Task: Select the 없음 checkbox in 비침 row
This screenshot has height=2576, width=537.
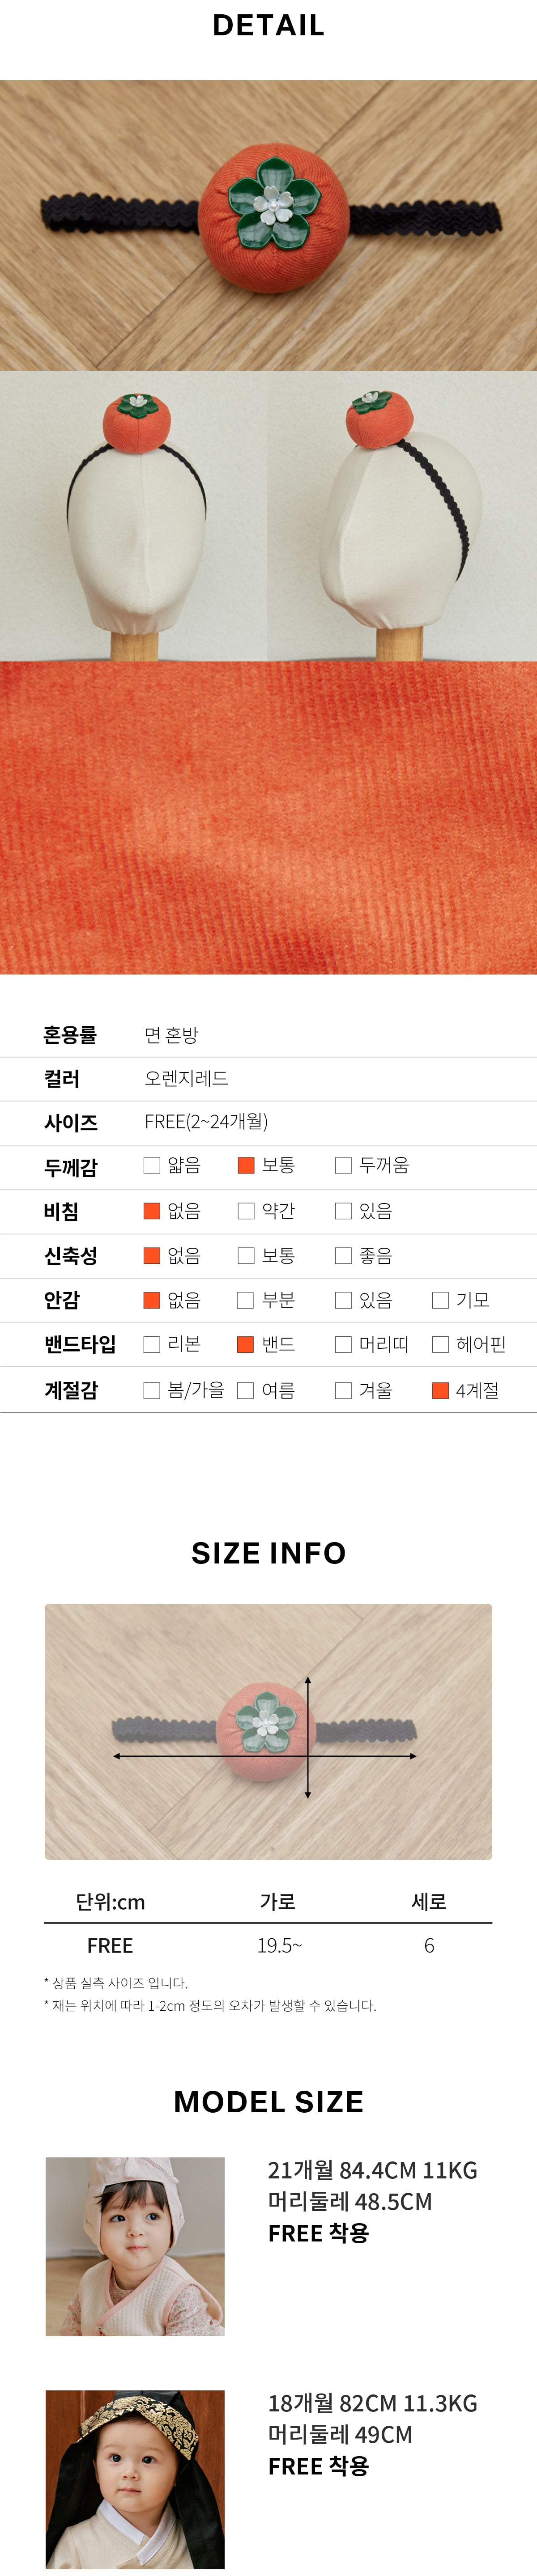Action: point(152,1210)
